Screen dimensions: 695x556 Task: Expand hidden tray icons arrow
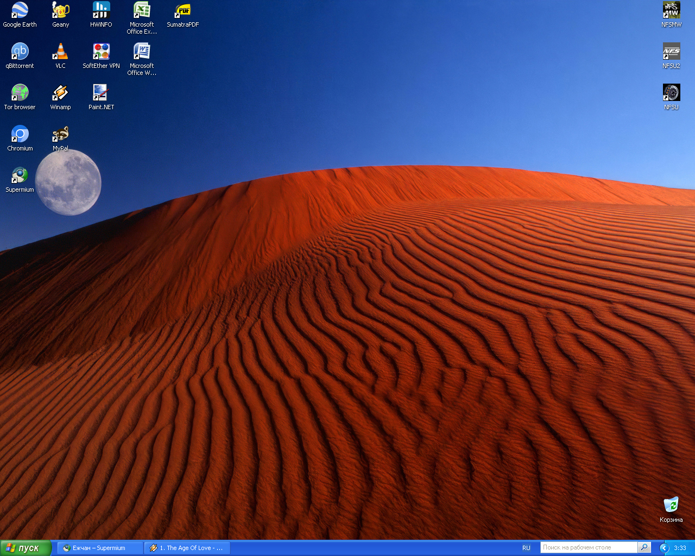coord(664,548)
